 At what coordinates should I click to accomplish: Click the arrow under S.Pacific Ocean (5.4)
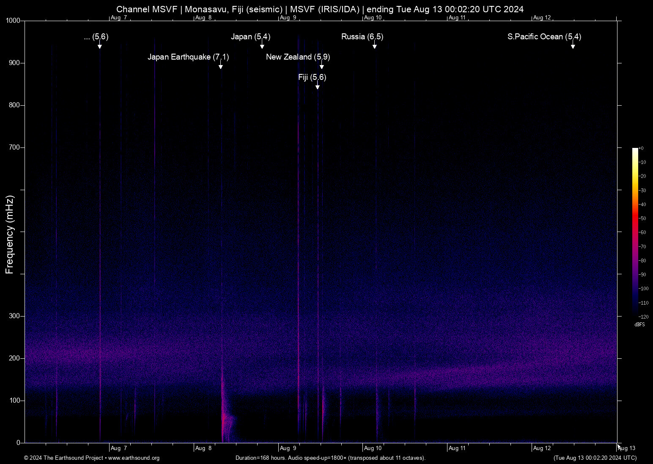573,46
